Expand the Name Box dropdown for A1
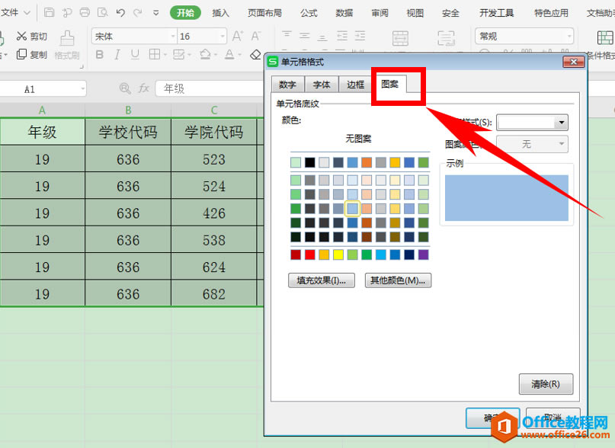 82,89
